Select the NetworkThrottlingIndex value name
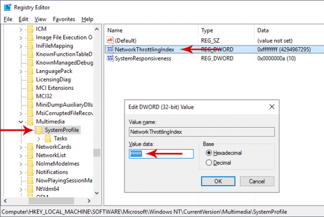The height and width of the screenshot is (217, 324). pos(144,49)
